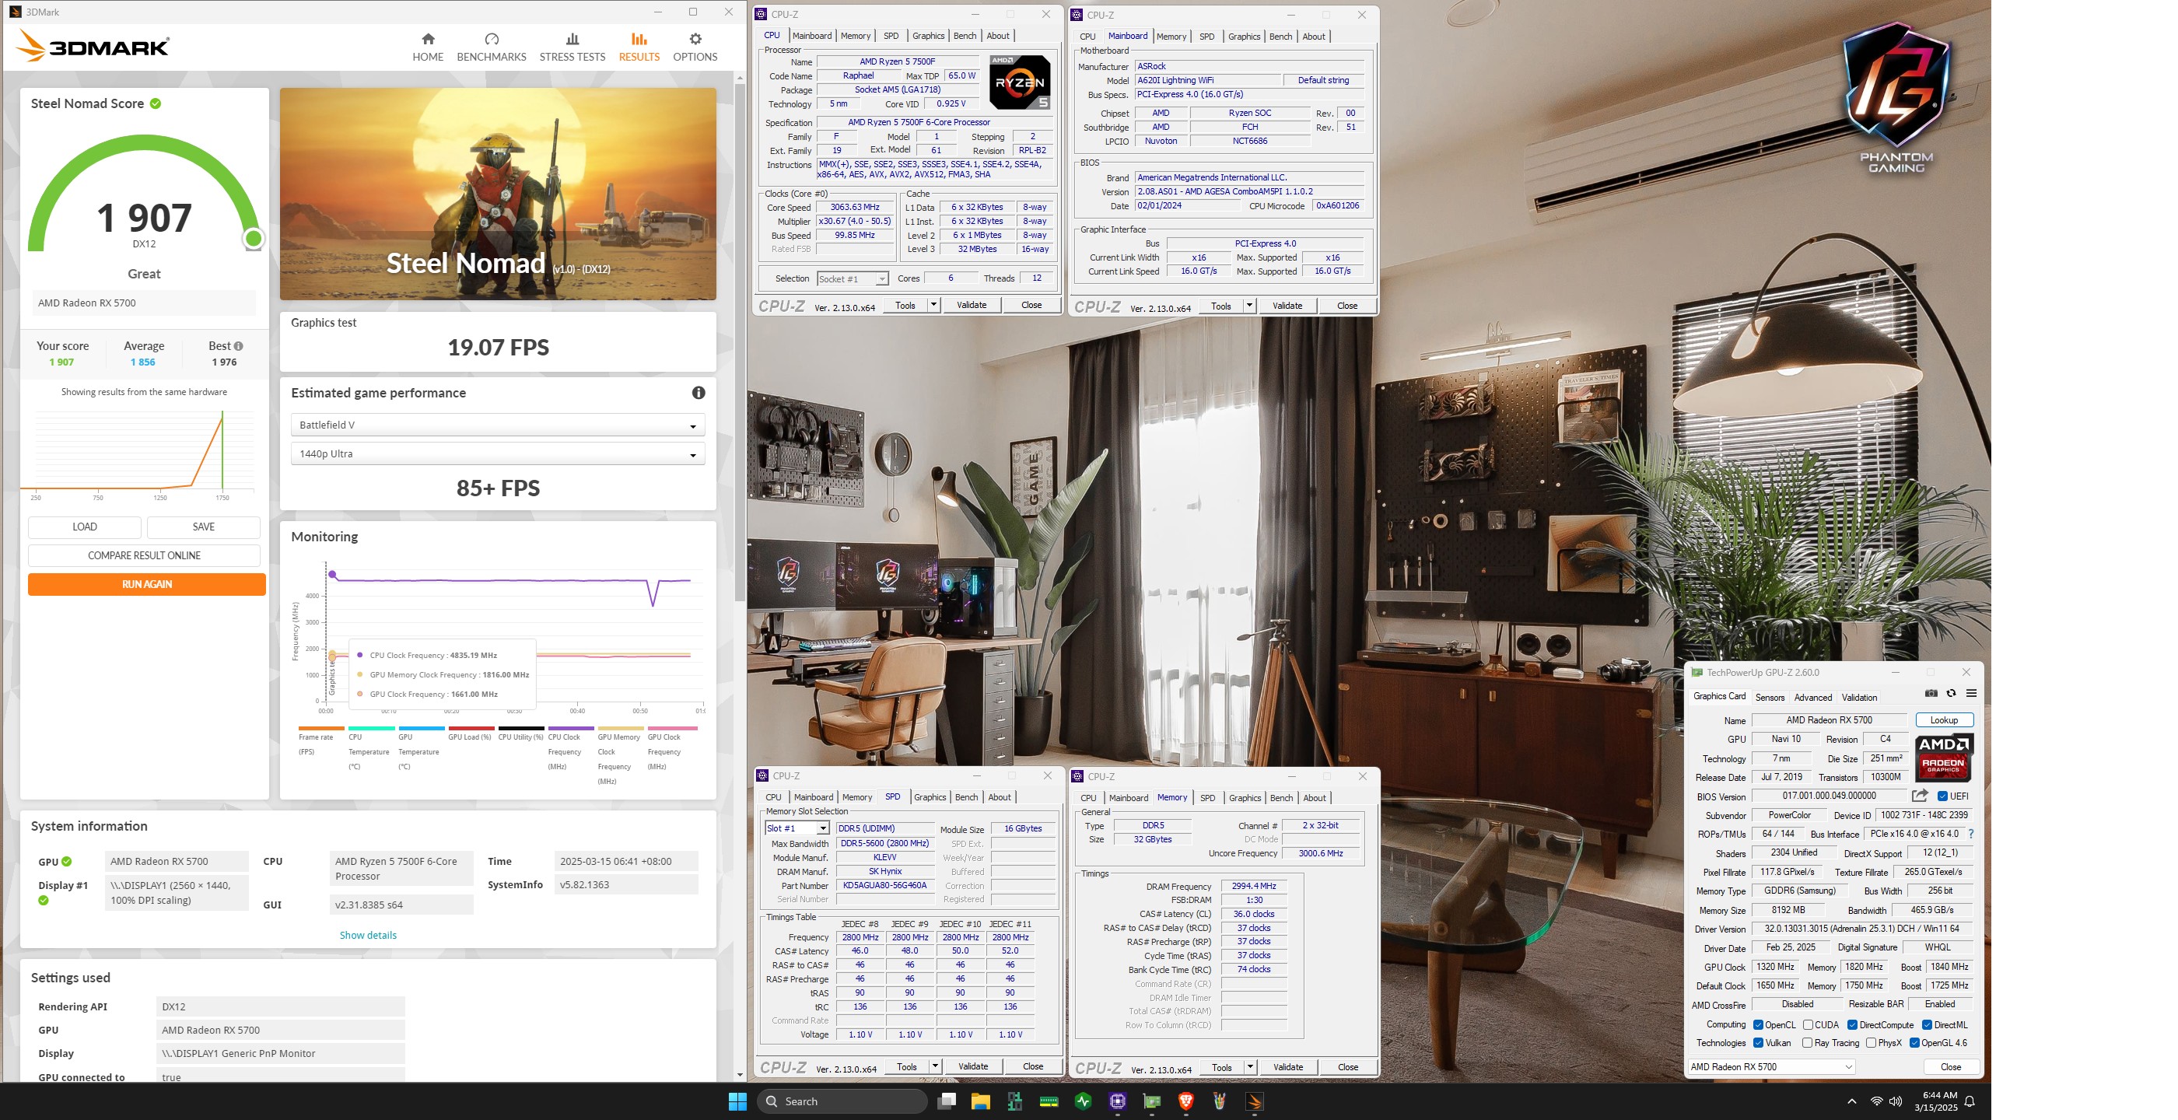Click the AMD Radeon logo in GPU-Z
Image resolution: width=2178 pixels, height=1120 pixels.
1944,758
